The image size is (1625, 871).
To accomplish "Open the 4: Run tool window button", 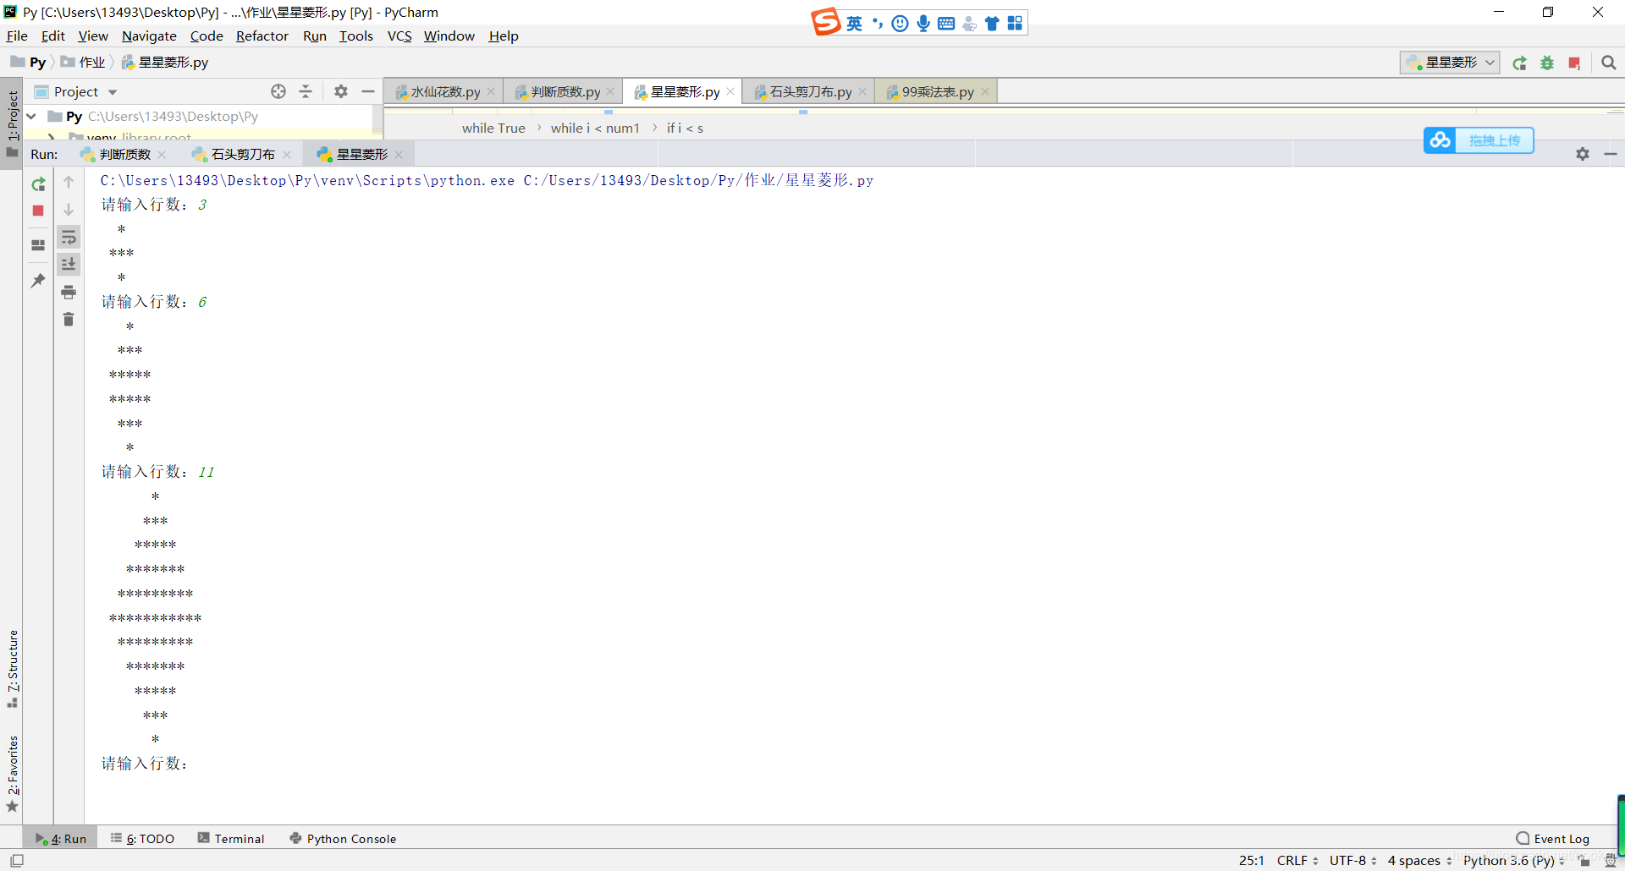I will click(61, 838).
